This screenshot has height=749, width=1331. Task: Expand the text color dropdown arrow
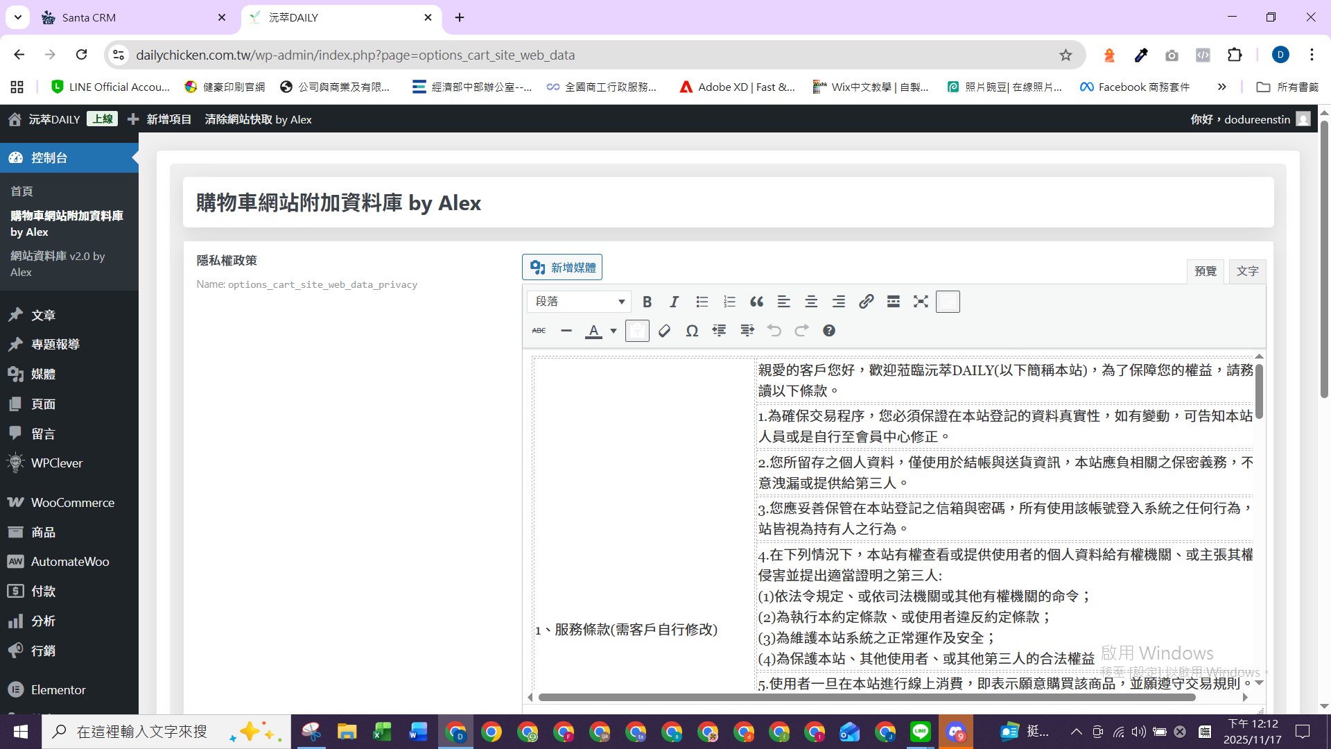pos(614,331)
